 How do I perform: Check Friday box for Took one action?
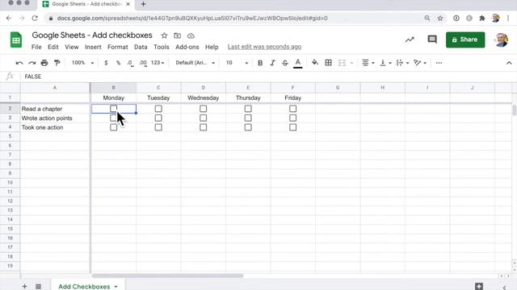pyautogui.click(x=292, y=127)
